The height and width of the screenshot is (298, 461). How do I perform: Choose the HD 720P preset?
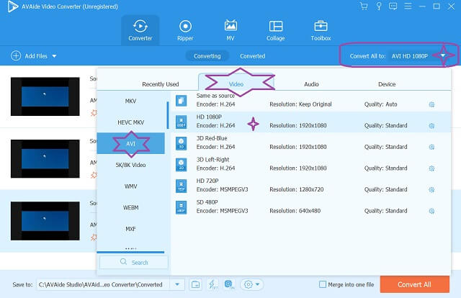(311, 186)
